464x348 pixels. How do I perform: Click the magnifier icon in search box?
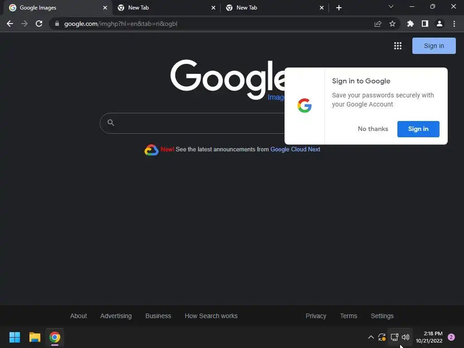point(111,122)
